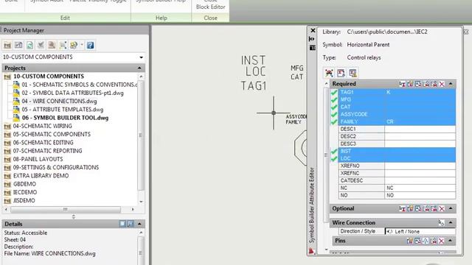
Task: Click the first tool icon in Required header
Action: click(x=402, y=84)
